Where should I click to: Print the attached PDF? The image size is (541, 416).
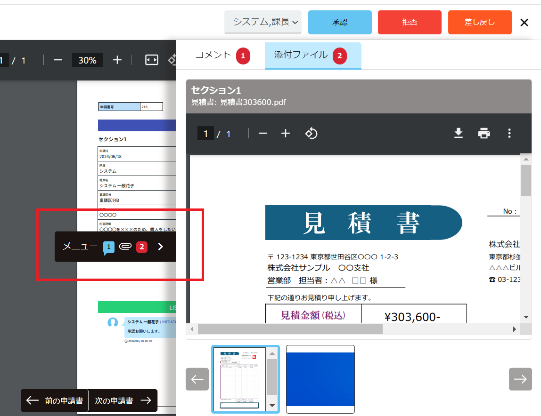pyautogui.click(x=484, y=133)
